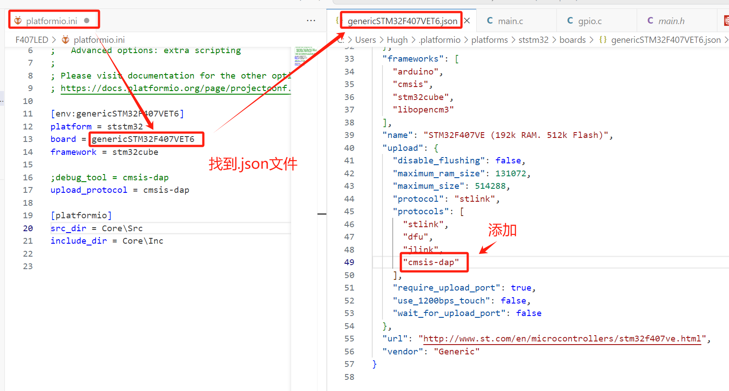This screenshot has height=391, width=729.
Task: Switch to the main.c tab
Action: tap(510, 21)
